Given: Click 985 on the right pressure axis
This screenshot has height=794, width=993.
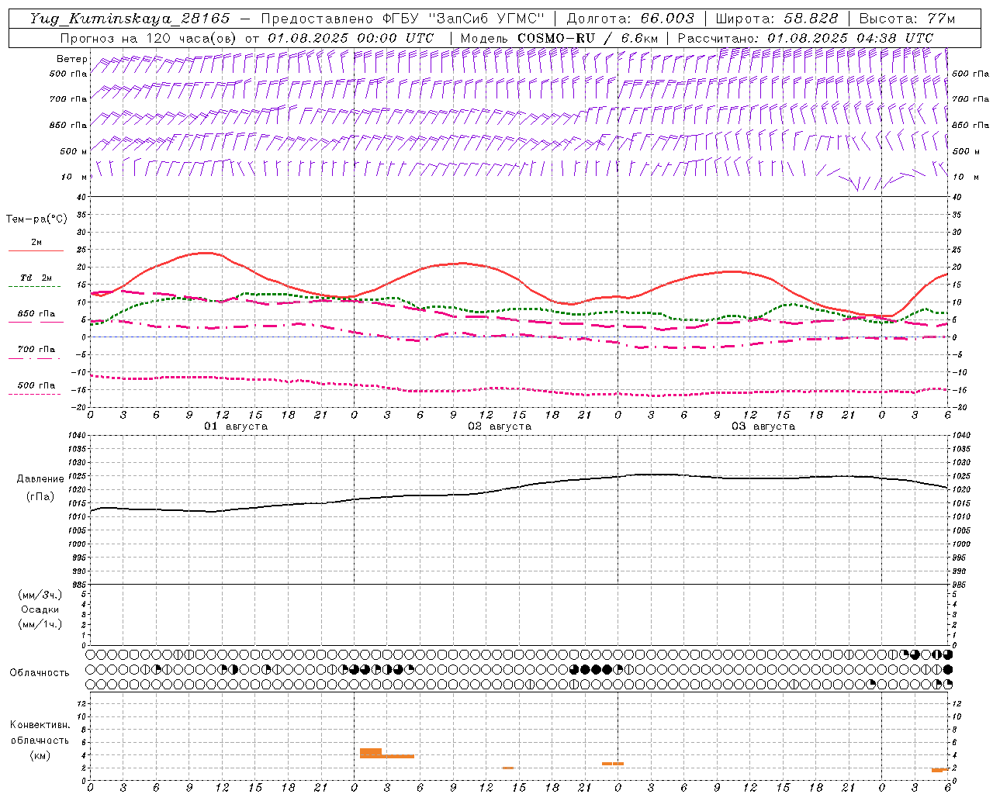Looking at the screenshot, I should pos(960,585).
